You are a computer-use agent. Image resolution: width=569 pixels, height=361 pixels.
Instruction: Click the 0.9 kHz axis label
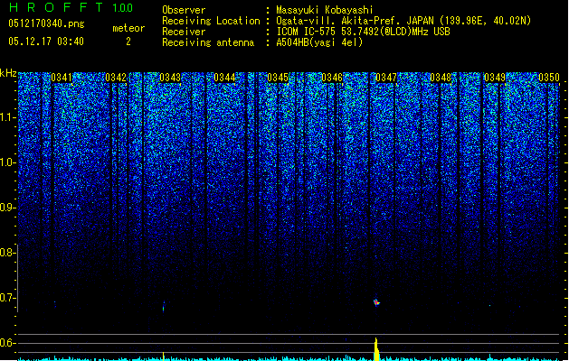[x=8, y=208]
